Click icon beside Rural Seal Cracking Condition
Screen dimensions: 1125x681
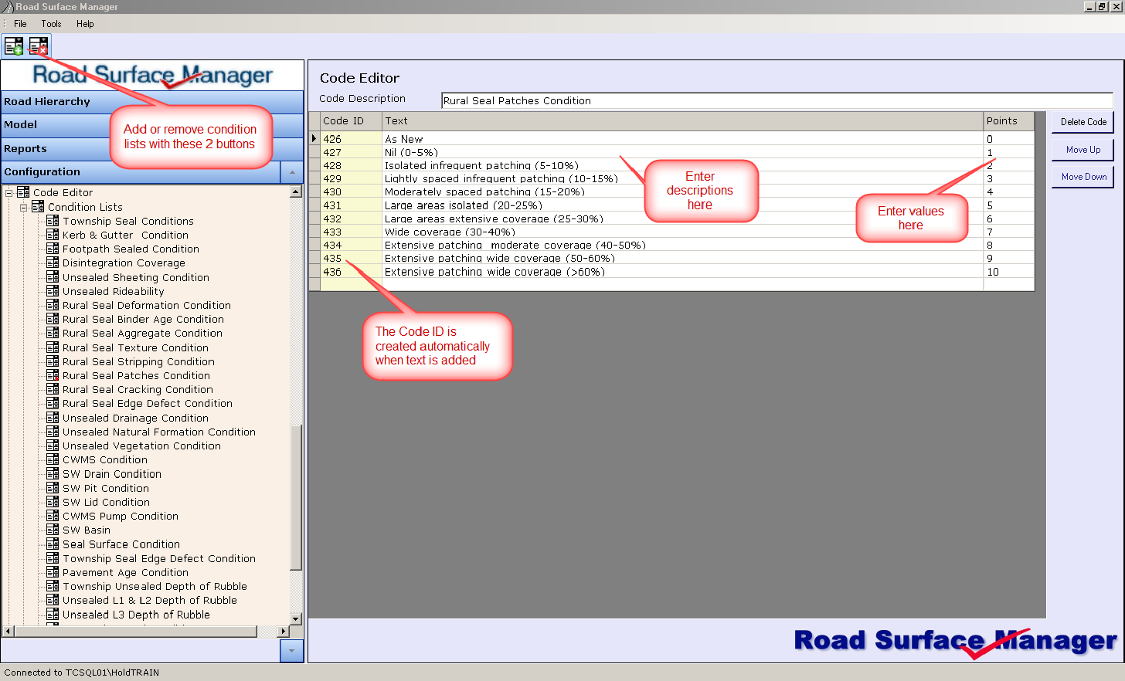pyautogui.click(x=53, y=389)
